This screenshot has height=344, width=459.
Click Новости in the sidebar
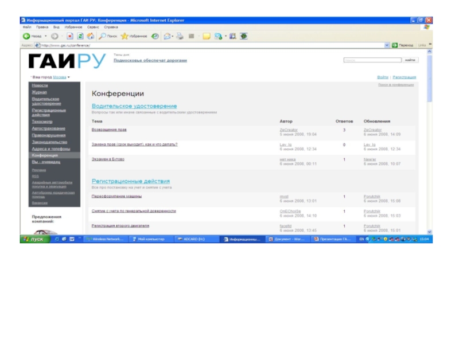click(x=40, y=85)
